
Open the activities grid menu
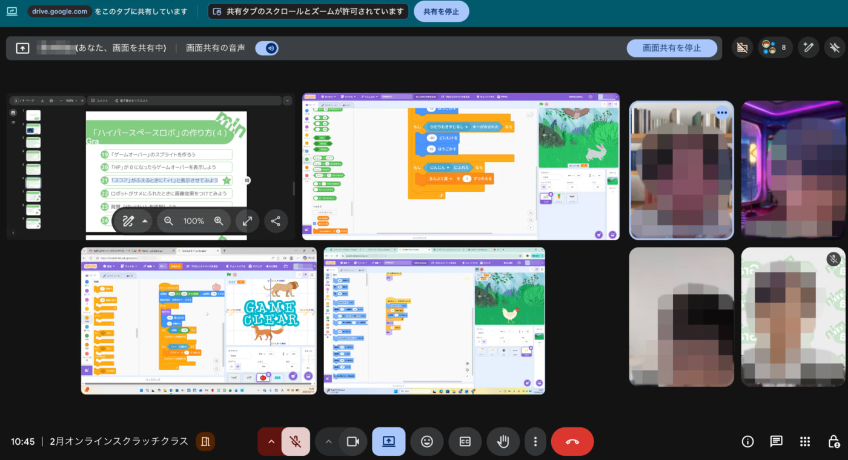click(x=804, y=441)
